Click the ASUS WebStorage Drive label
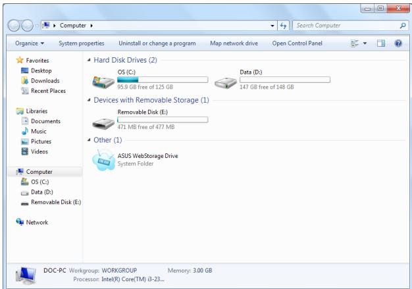The height and width of the screenshot is (289, 412). coord(147,156)
